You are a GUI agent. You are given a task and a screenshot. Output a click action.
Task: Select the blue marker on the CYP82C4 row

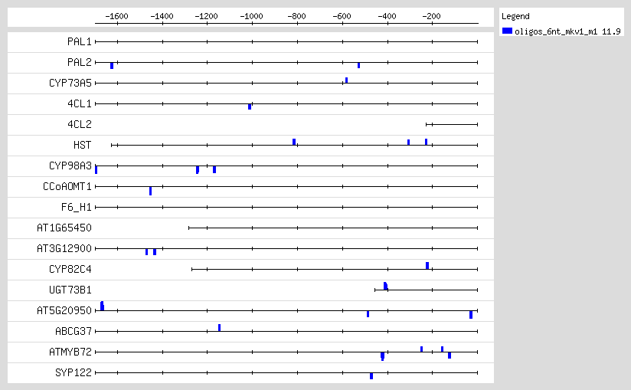(427, 265)
